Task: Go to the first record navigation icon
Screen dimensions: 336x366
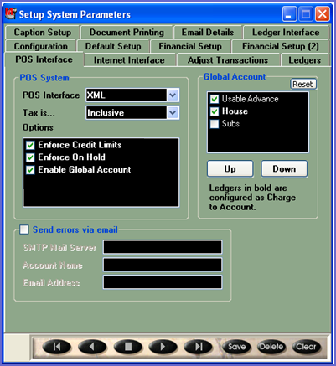Action: [56, 347]
